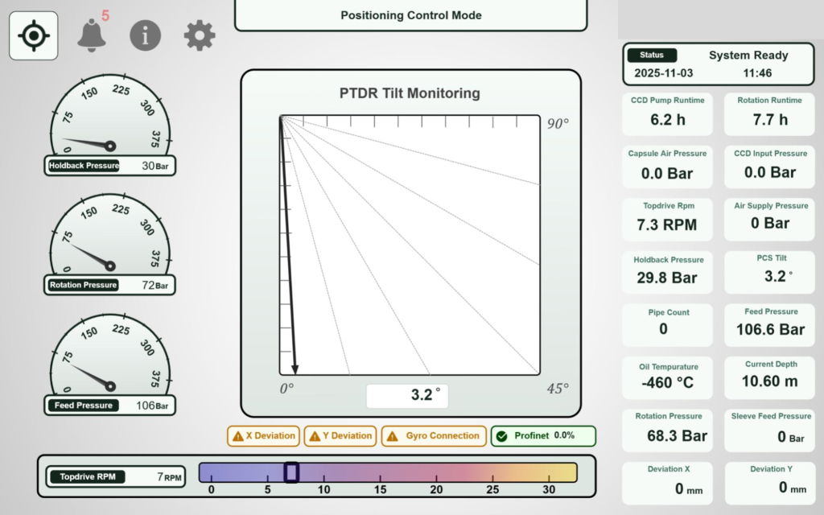824x515 pixels.
Task: Click the Rotation Pressure 72 Bar readout
Action: tap(109, 285)
